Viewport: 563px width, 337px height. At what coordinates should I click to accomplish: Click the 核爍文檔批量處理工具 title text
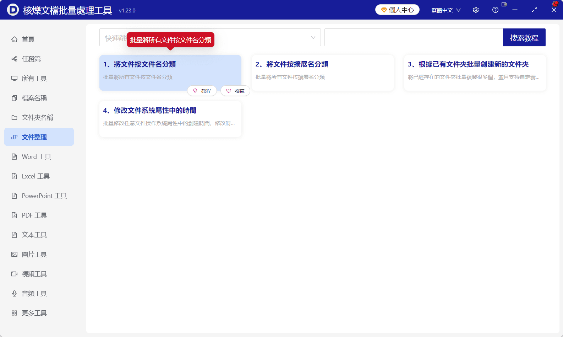point(67,10)
